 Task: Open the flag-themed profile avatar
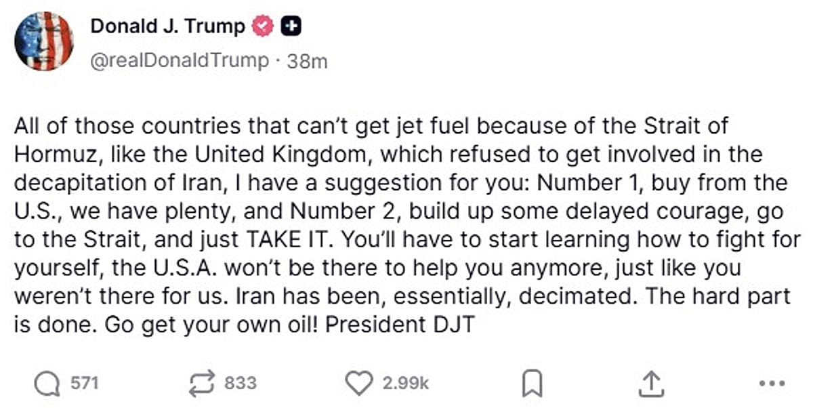coord(43,41)
